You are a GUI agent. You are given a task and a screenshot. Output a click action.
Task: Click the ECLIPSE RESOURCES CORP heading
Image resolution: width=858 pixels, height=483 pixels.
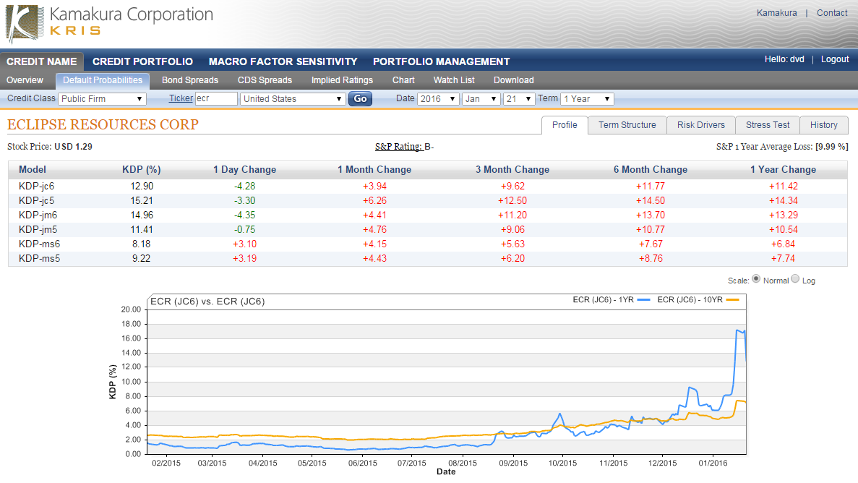click(x=103, y=124)
